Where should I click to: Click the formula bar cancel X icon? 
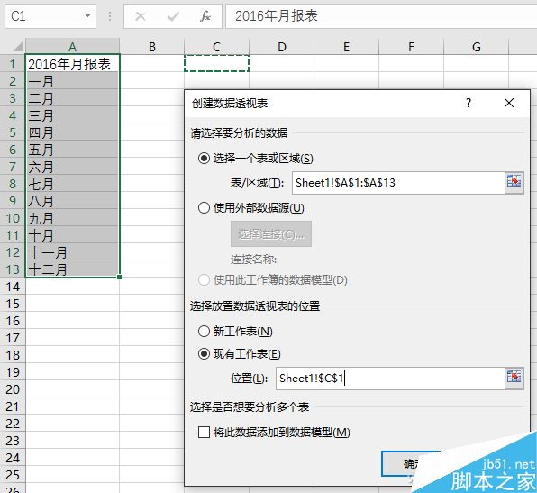click(141, 16)
